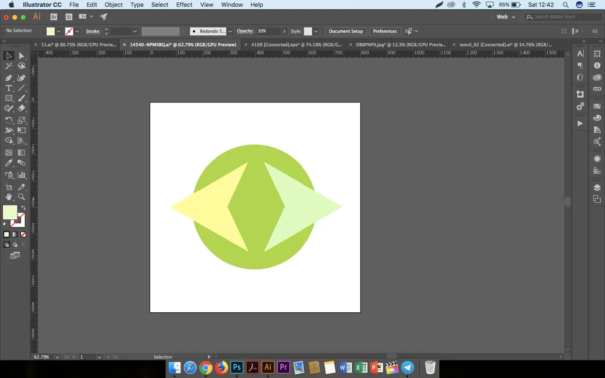Switch to the movil_02 [Converted].ai tab
The height and width of the screenshot is (378, 605).
pos(505,44)
